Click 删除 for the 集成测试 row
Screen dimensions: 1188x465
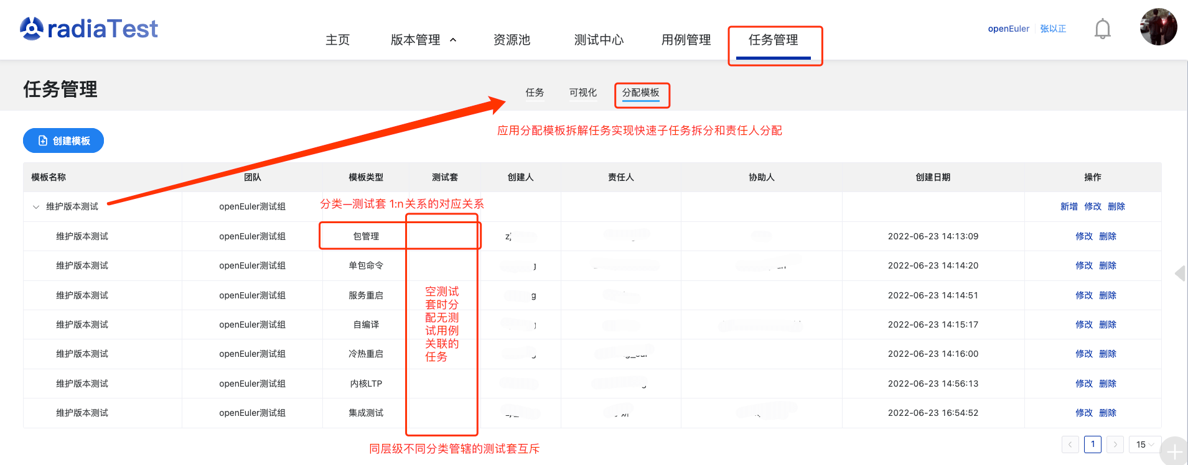[x=1107, y=413]
